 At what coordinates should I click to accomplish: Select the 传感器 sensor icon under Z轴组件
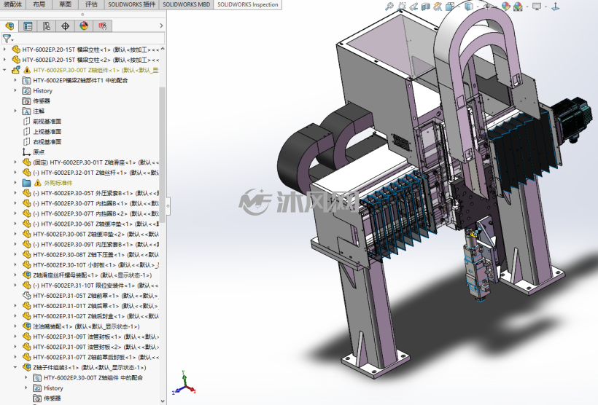pyautogui.click(x=26, y=101)
